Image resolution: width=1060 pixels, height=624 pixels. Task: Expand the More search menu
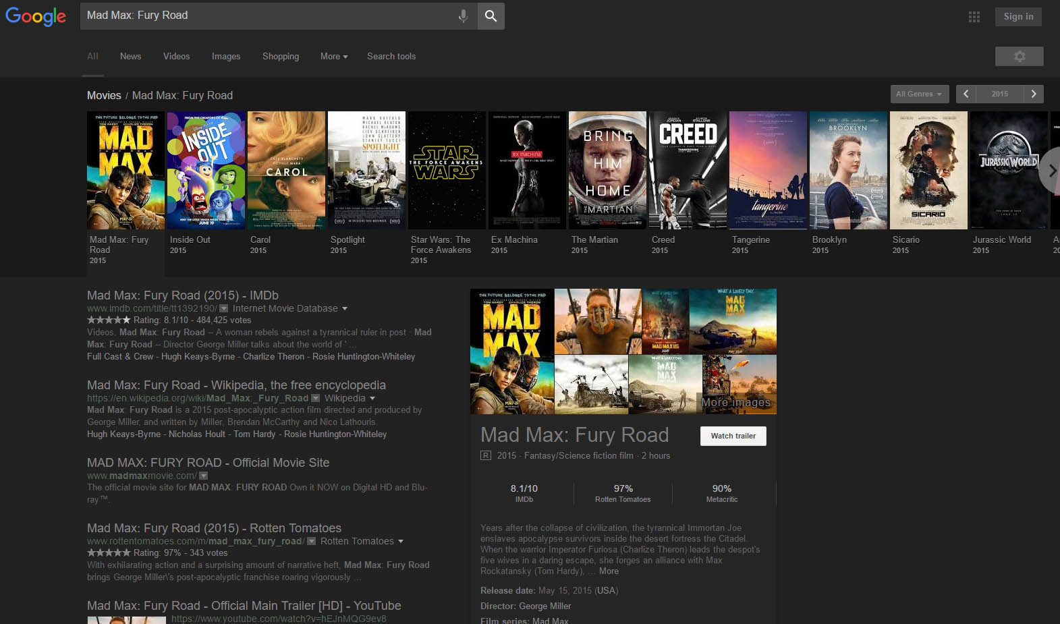334,56
